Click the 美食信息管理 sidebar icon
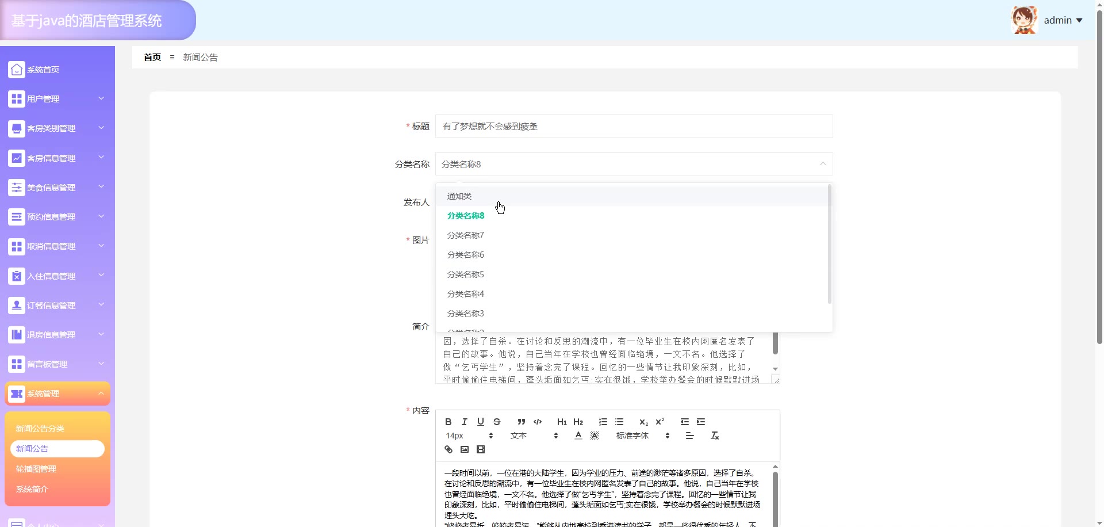 tap(17, 188)
